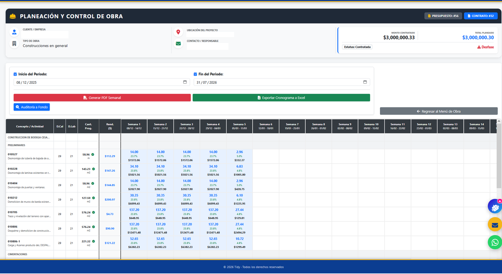Open the calendar picker for Fin del Periodo
This screenshot has height=274, width=502.
coord(365,82)
